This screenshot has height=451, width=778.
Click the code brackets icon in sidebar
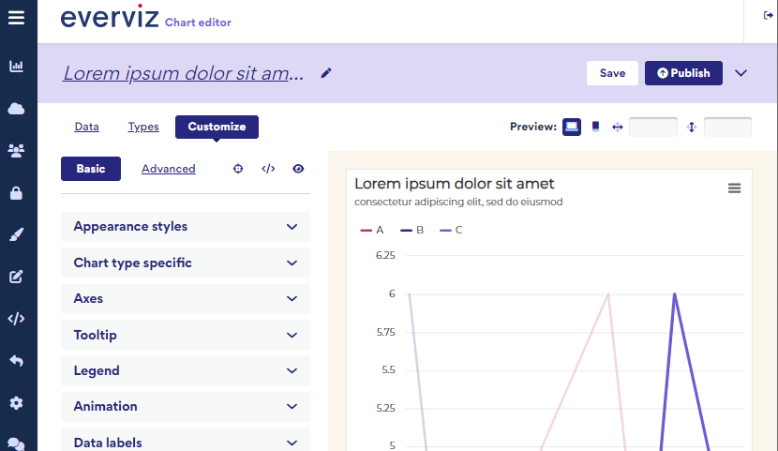[x=16, y=319]
